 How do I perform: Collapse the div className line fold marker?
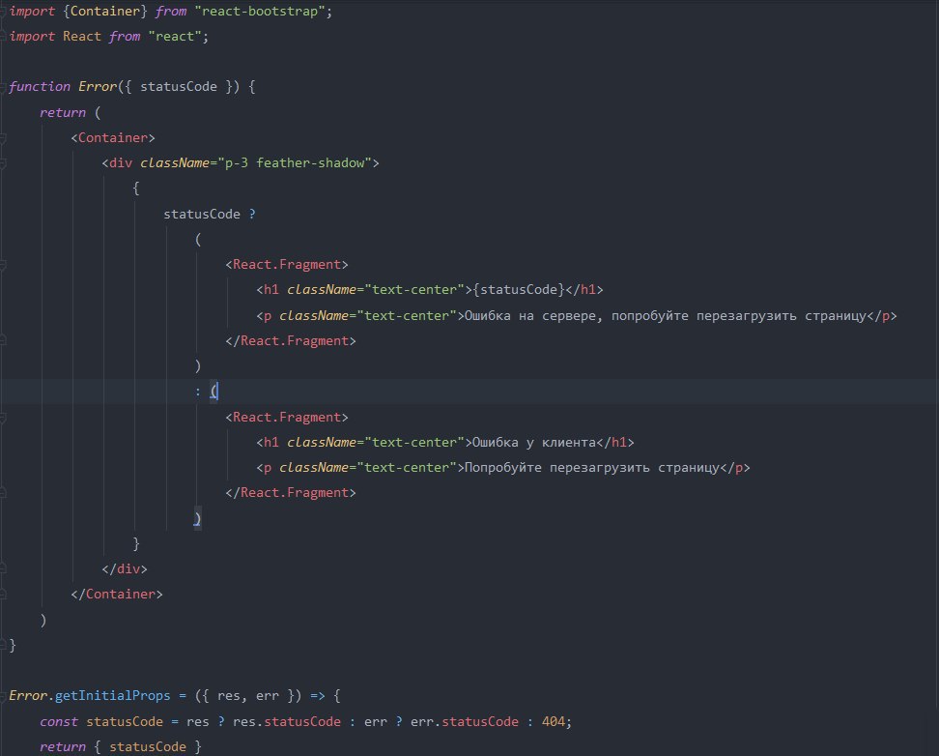[x=3, y=163]
